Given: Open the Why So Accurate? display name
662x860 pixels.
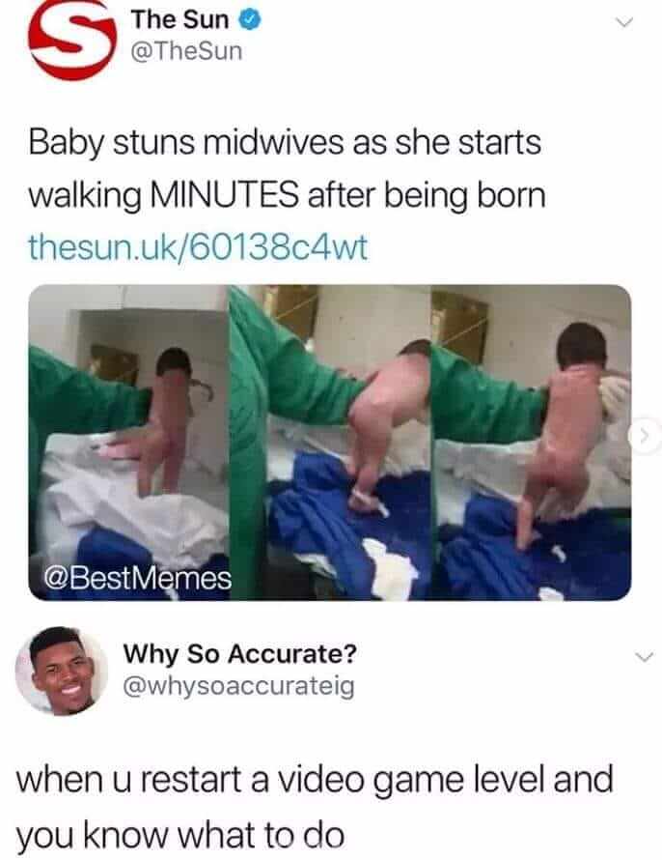Looking at the screenshot, I should pos(240,653).
